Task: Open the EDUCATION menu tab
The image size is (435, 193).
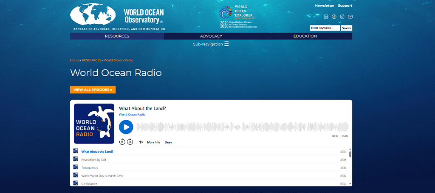Action: [305, 36]
